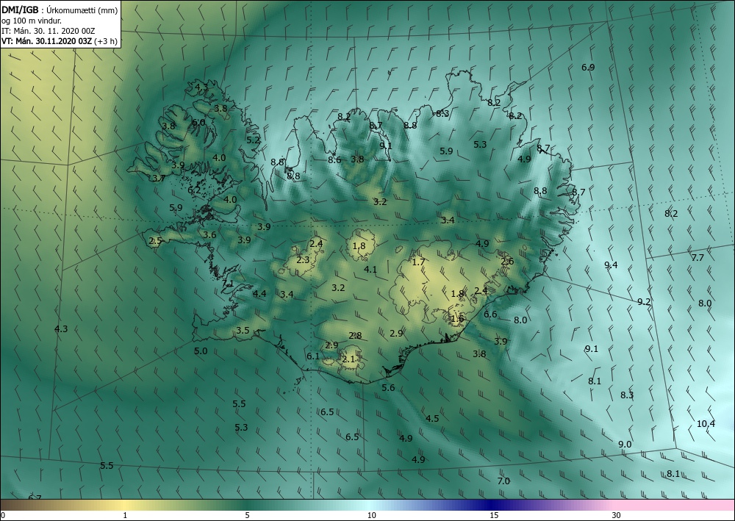Click the '10' label on the color scale
Screen dimensions: 735x521
(x=371, y=516)
